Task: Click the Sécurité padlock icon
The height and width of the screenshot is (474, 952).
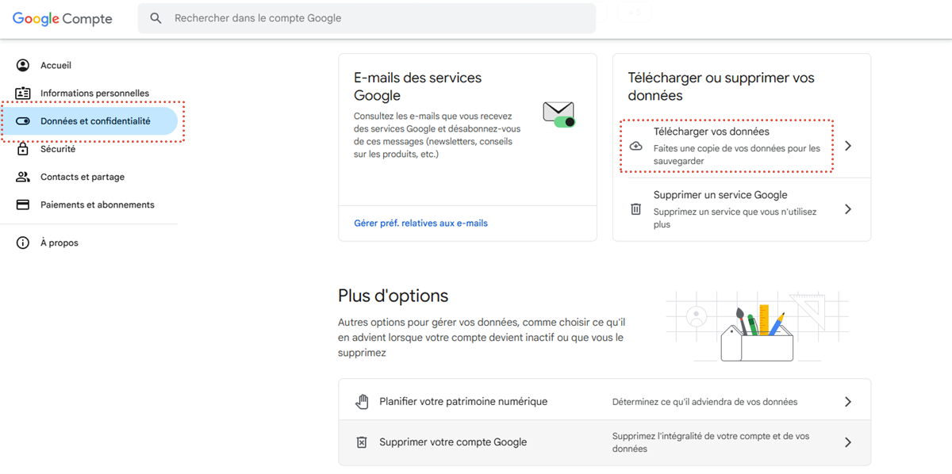Action: click(x=23, y=149)
